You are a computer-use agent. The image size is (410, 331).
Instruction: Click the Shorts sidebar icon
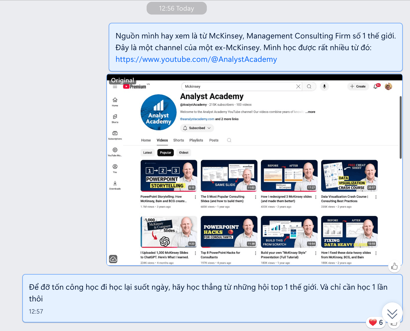[115, 118]
